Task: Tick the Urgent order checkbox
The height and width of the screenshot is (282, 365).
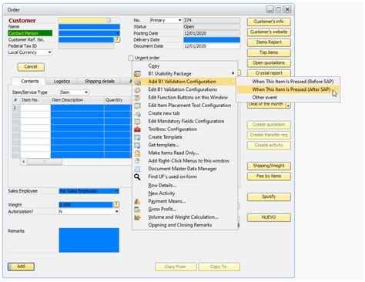Action: click(131, 58)
